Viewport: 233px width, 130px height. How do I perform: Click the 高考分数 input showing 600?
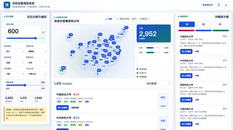pos(23,31)
